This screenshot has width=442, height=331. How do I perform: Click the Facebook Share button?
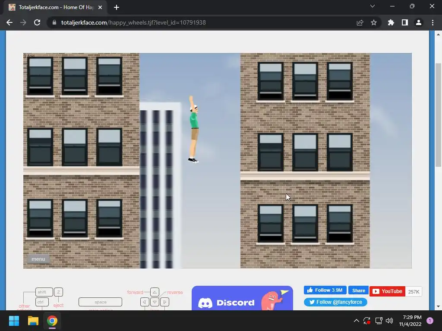click(359, 290)
